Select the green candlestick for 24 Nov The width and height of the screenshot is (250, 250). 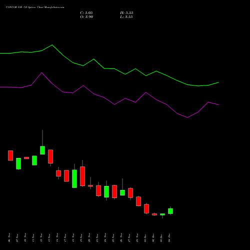pos(106,191)
